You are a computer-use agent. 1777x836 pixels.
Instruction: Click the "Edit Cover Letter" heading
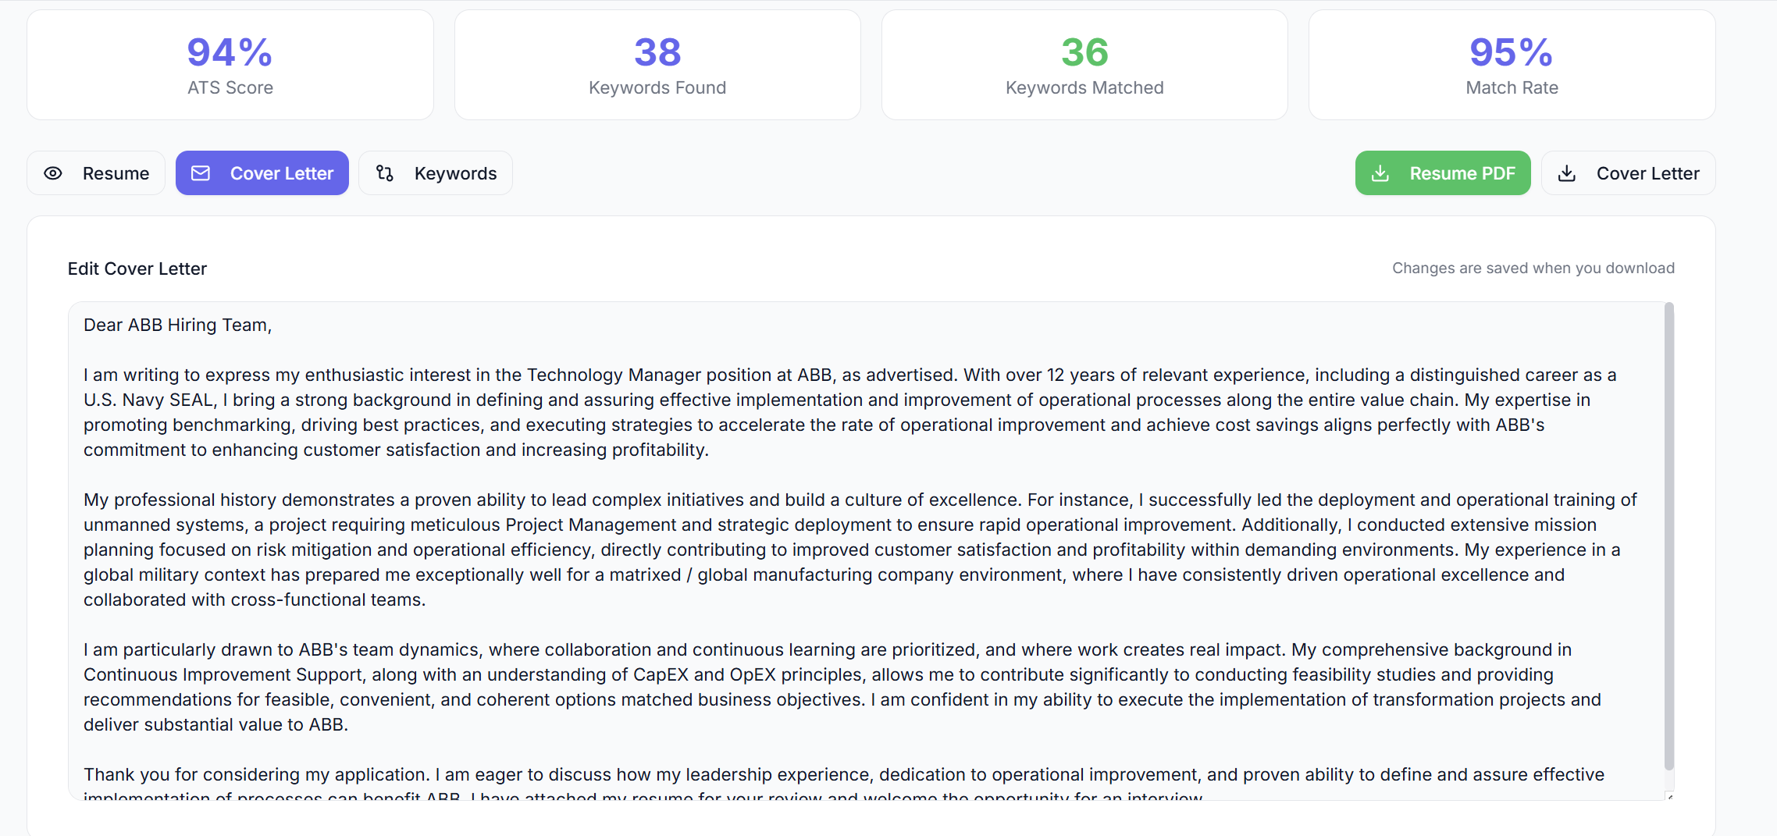[137, 269]
